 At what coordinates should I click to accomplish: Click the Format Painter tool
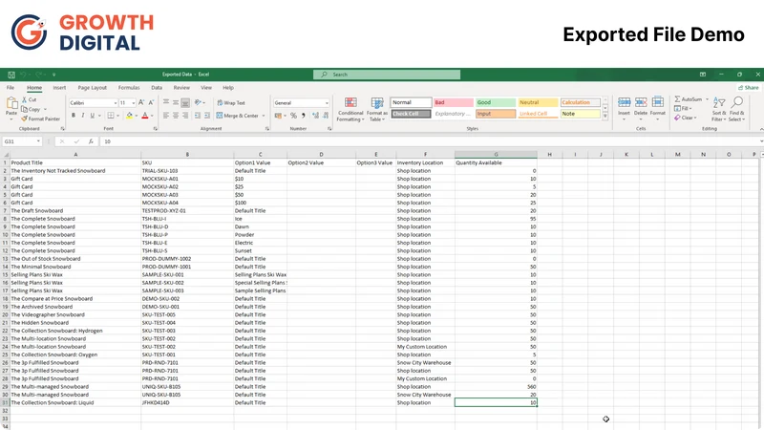tap(40, 118)
